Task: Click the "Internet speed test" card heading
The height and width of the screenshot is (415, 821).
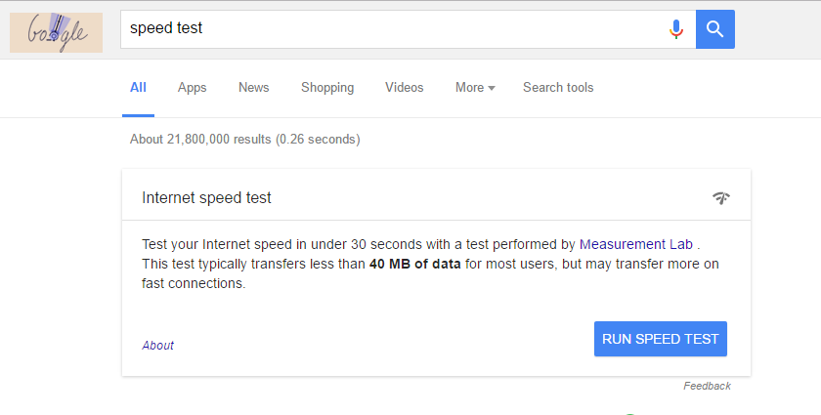Action: pyautogui.click(x=207, y=198)
